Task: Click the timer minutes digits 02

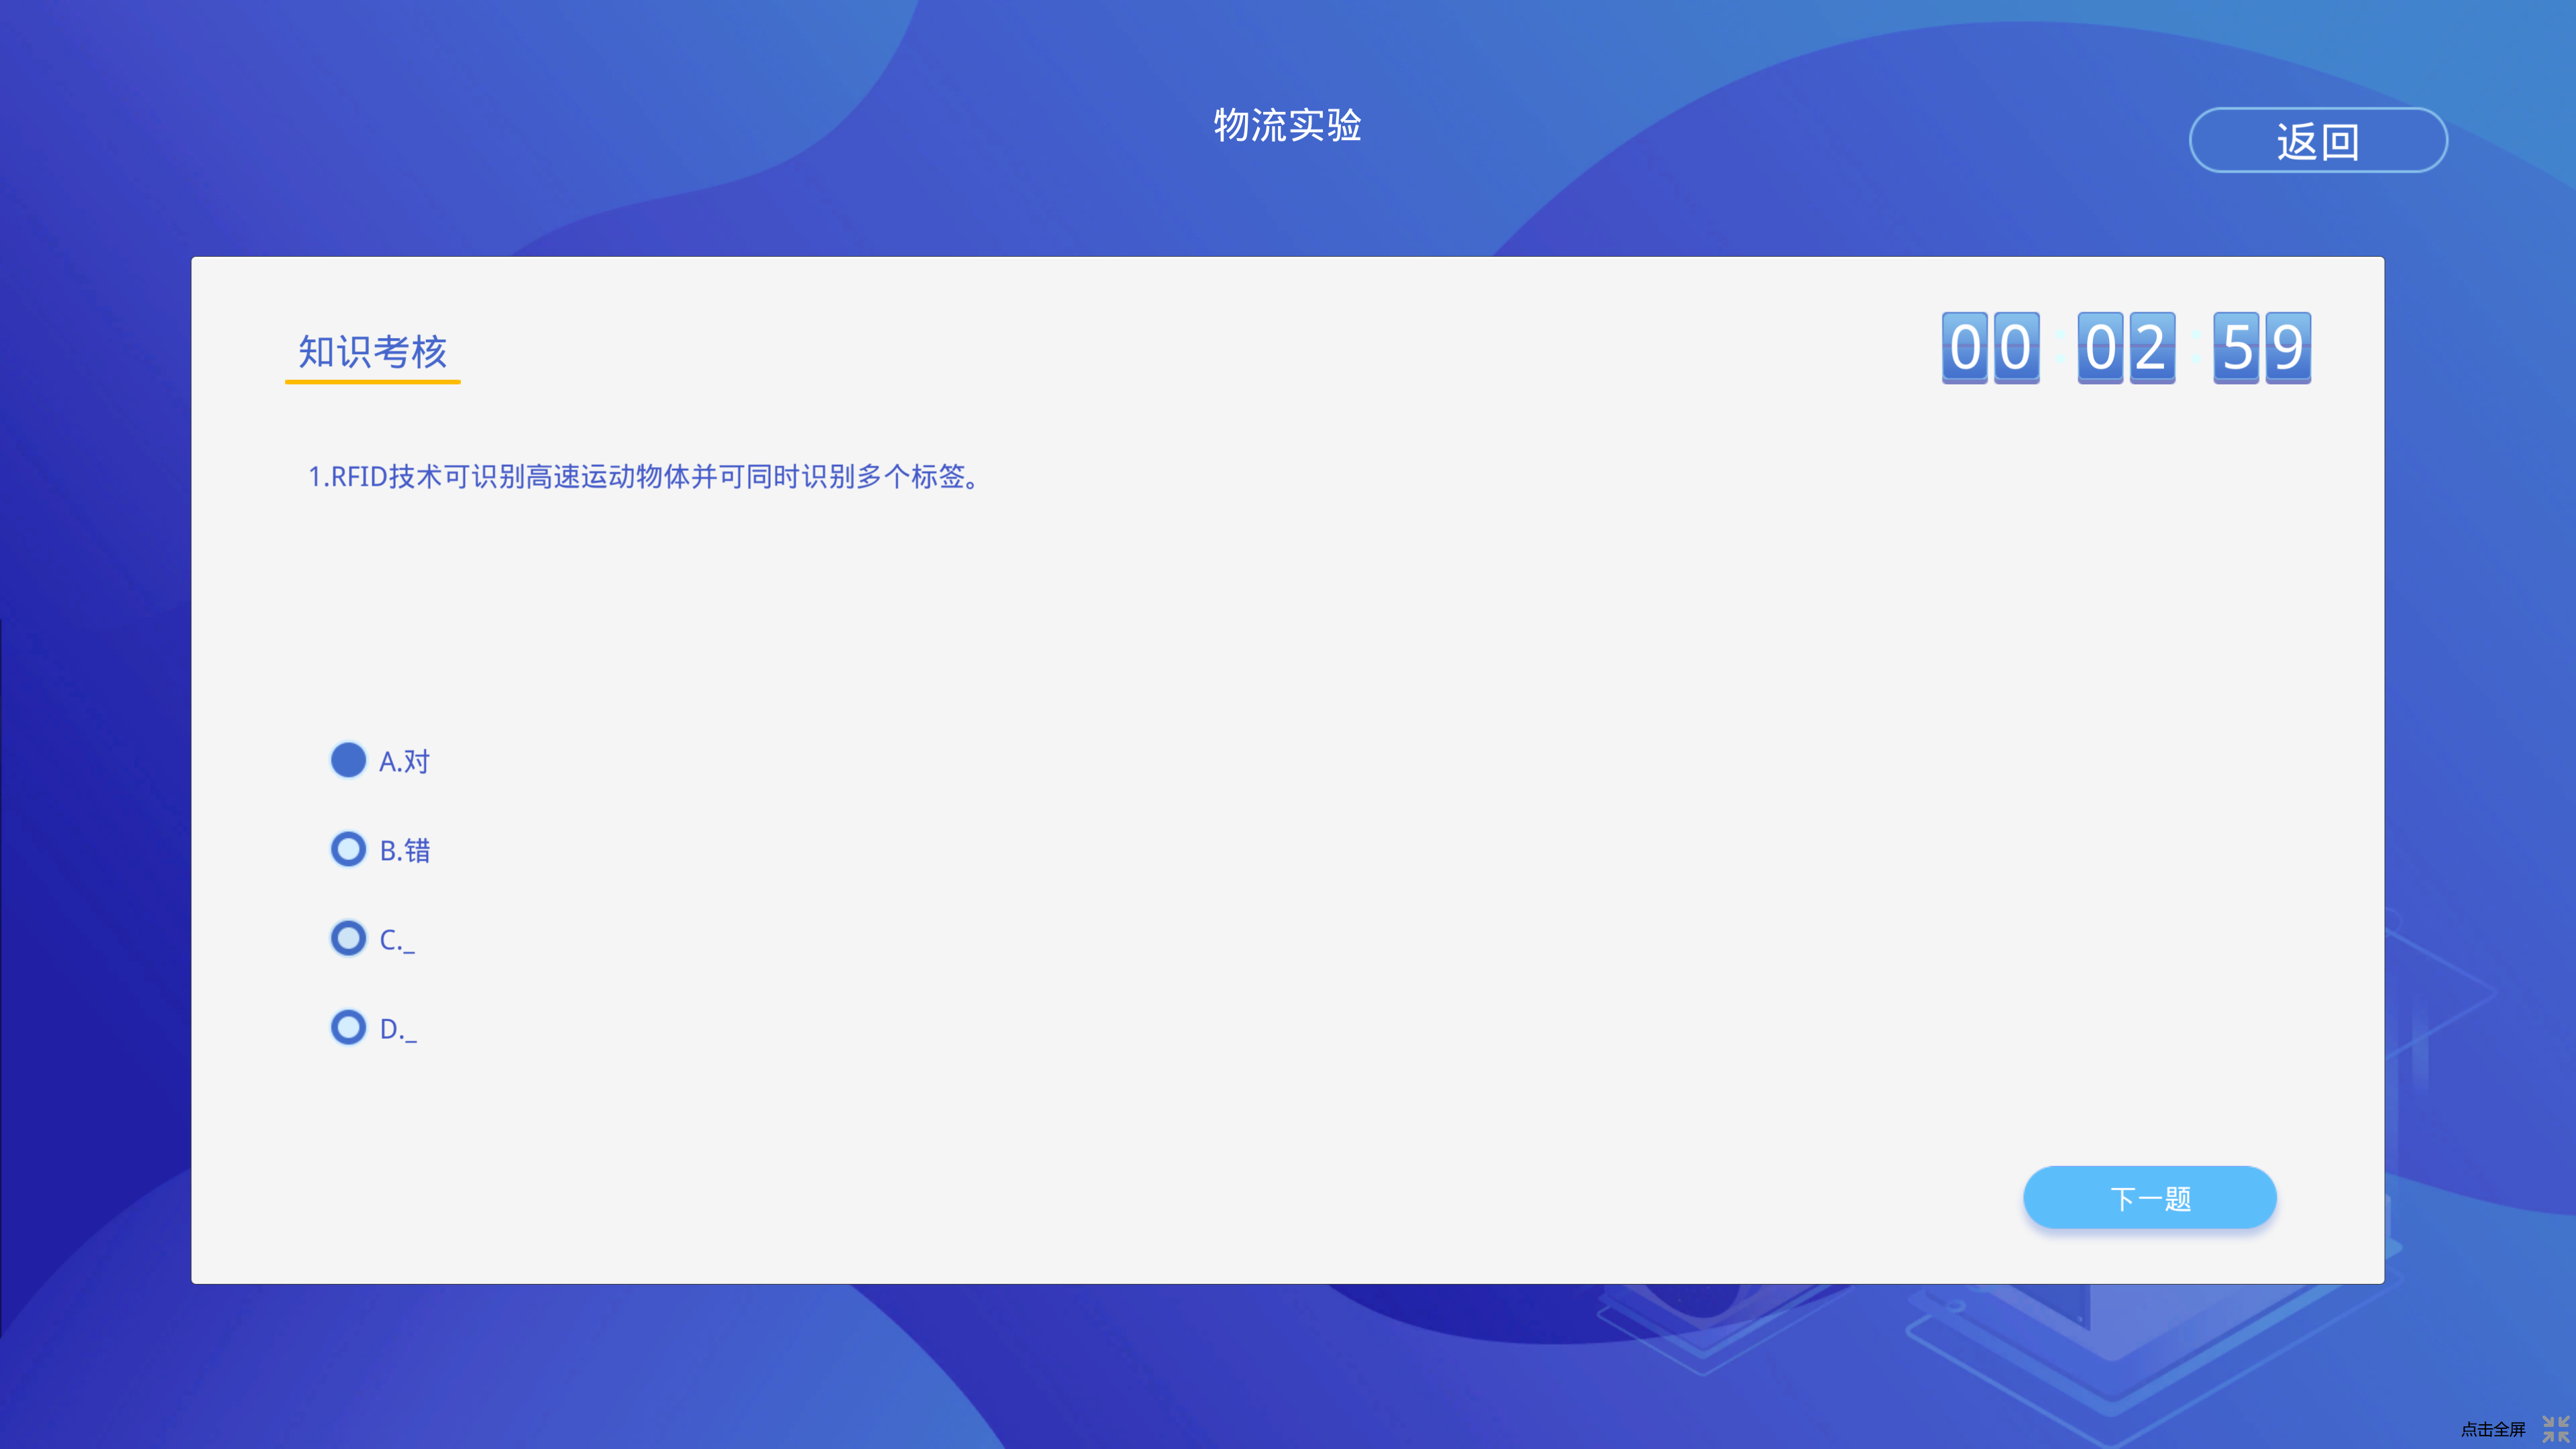Action: click(x=2126, y=347)
